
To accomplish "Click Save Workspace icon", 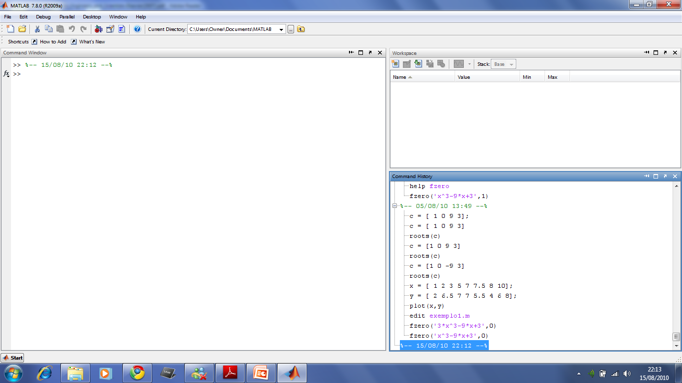I will pyautogui.click(x=430, y=64).
